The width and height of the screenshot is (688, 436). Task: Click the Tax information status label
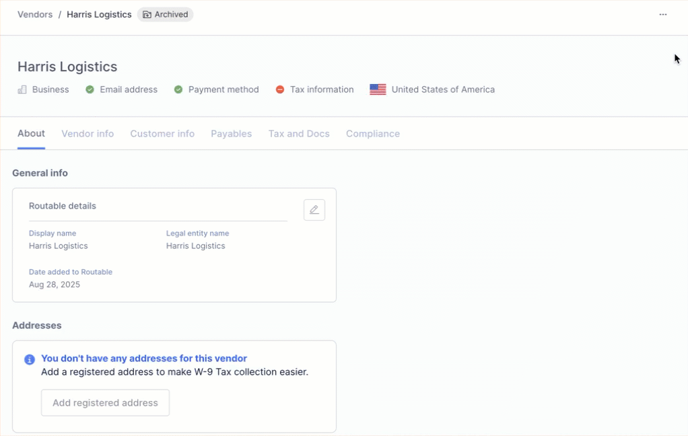tap(322, 89)
